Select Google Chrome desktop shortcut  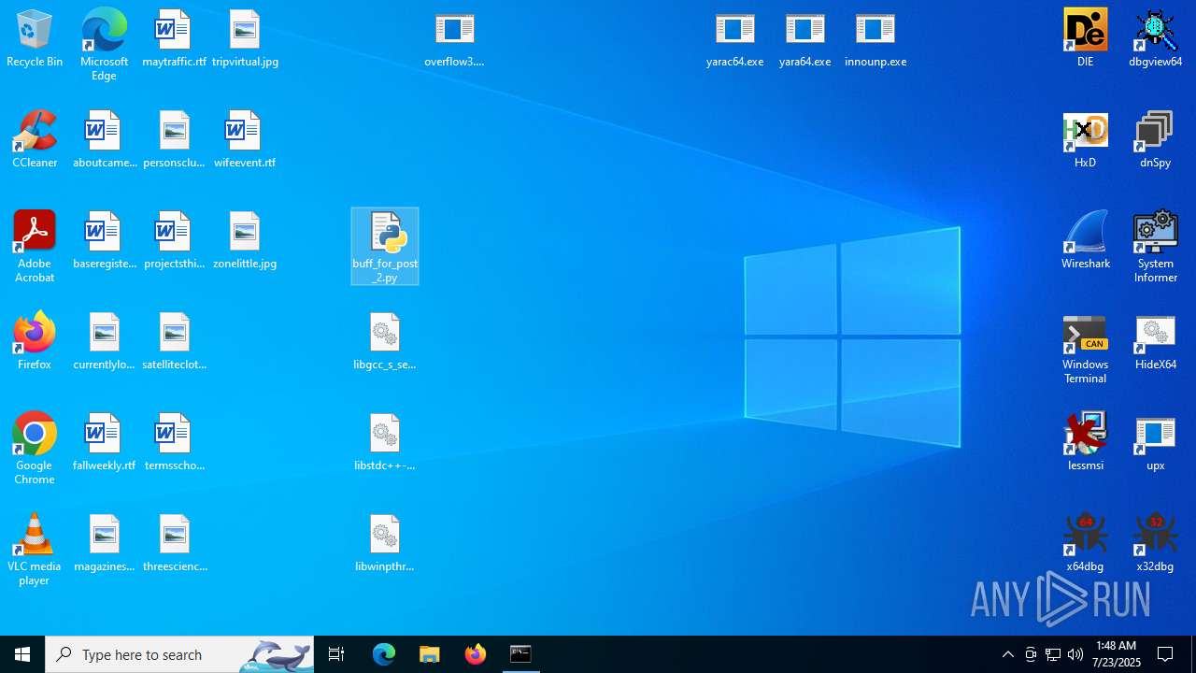[35, 449]
